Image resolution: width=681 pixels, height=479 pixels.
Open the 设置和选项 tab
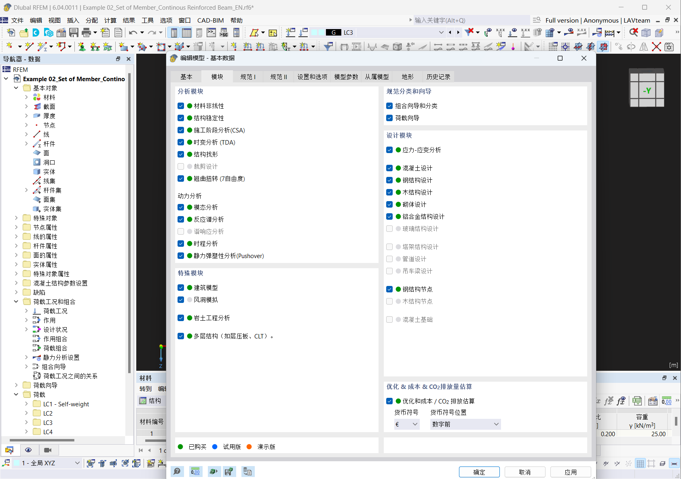point(312,77)
